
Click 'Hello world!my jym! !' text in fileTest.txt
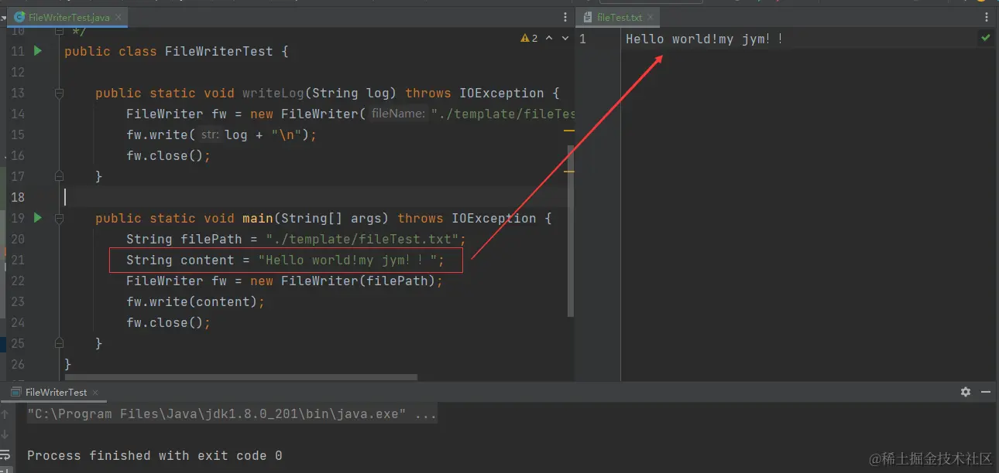(x=705, y=39)
